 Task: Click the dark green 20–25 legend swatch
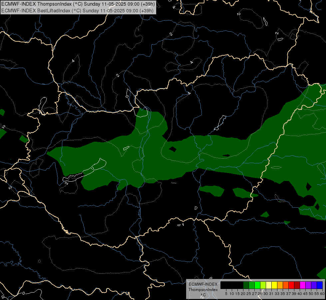(246, 285)
